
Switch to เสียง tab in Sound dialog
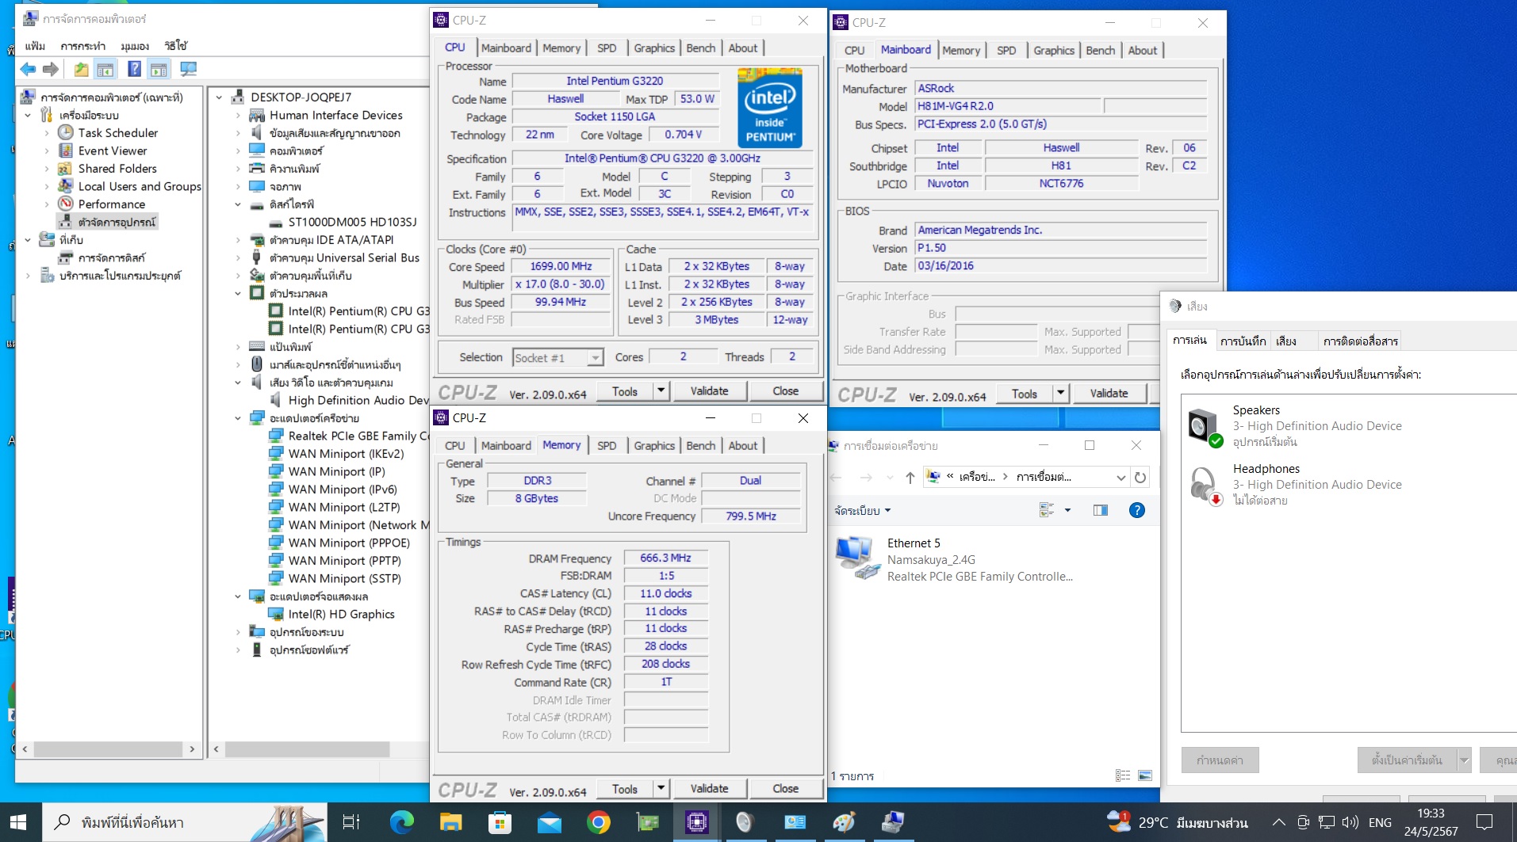(x=1286, y=341)
